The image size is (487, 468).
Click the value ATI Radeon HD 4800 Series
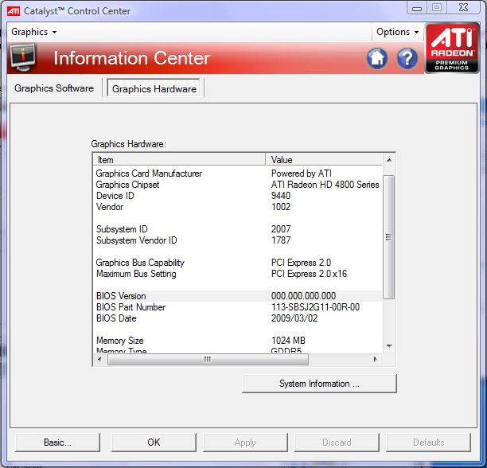pyautogui.click(x=325, y=185)
